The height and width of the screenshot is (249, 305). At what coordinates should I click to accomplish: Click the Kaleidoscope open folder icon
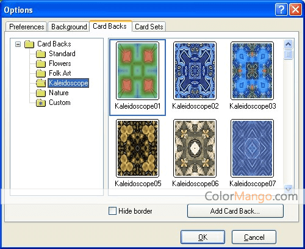41,83
